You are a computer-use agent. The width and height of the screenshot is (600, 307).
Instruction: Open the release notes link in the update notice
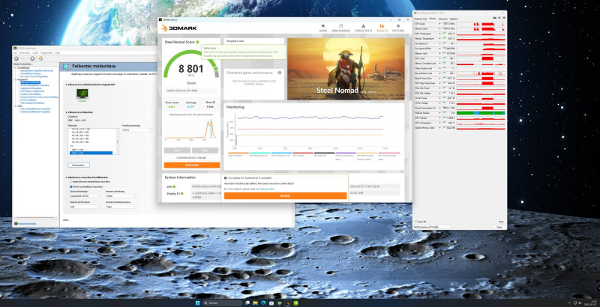[267, 189]
